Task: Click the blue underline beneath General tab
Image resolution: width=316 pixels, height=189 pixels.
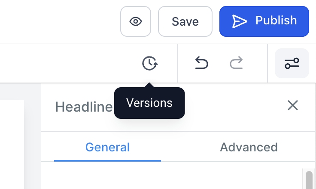Action: [107, 161]
